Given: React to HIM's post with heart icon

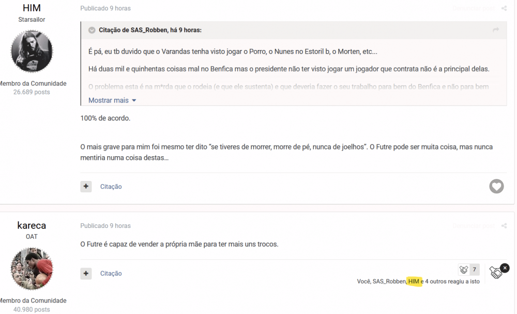Looking at the screenshot, I should click(x=496, y=186).
